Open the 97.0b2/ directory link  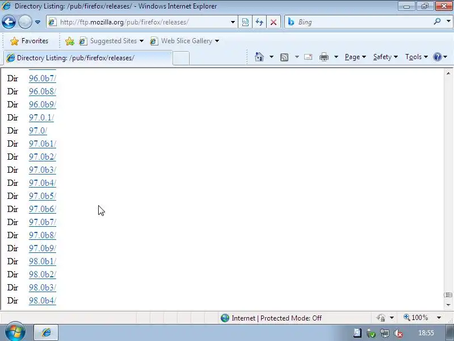pos(42,157)
